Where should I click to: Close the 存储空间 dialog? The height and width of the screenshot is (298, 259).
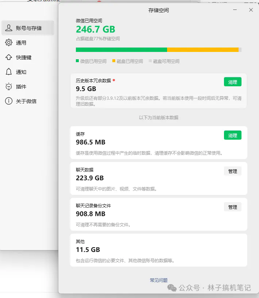pos(251,10)
